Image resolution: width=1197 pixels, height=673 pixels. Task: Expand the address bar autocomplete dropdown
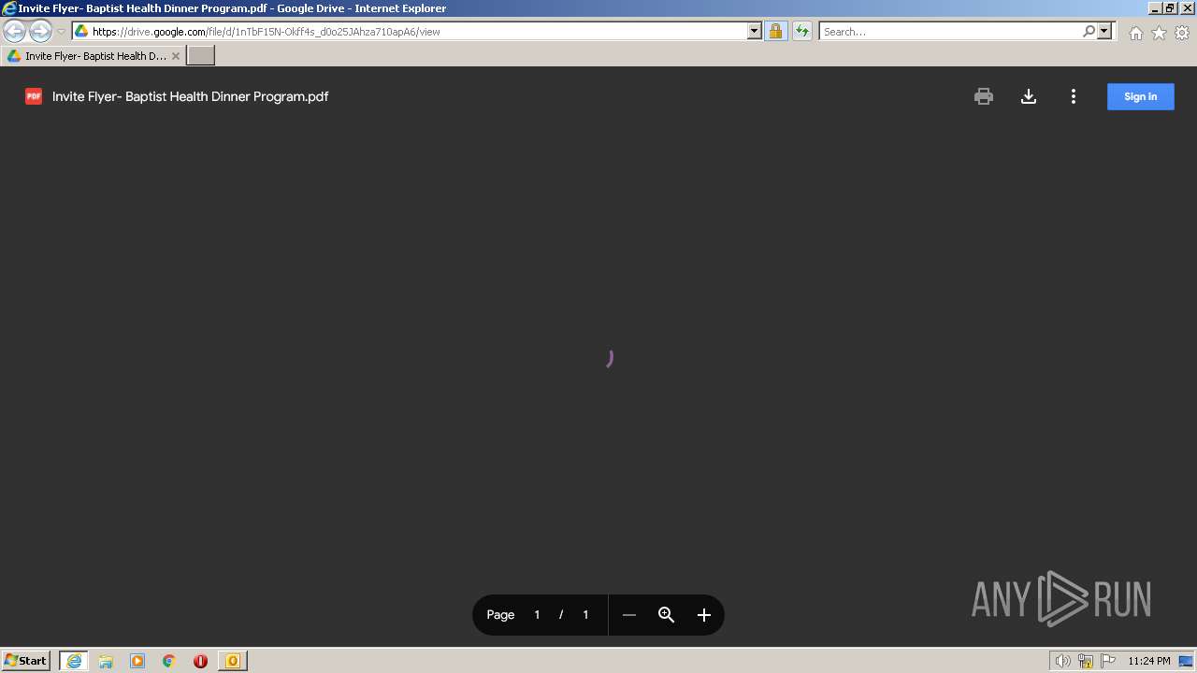(x=755, y=32)
